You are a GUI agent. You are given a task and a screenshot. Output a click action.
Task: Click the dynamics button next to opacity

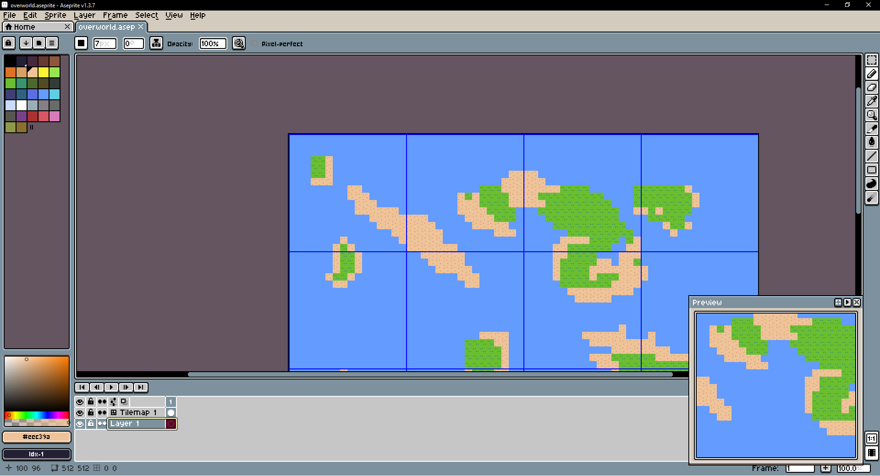pyautogui.click(x=239, y=43)
